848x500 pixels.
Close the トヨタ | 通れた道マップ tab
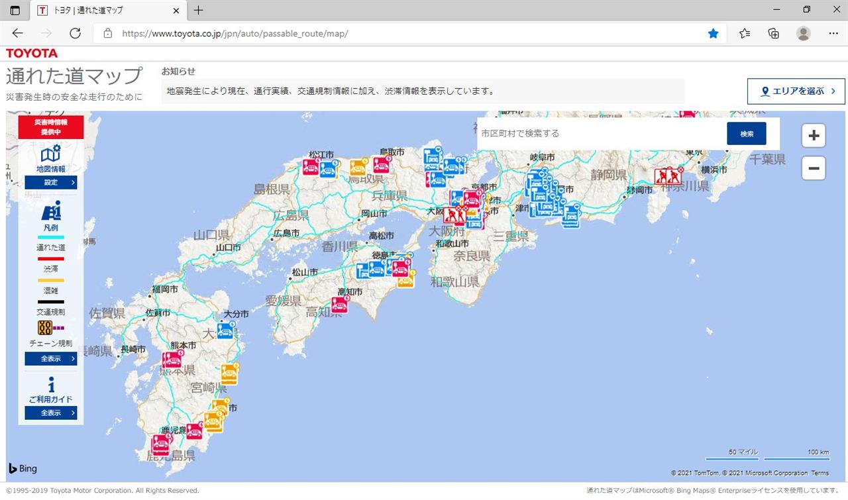(x=176, y=11)
